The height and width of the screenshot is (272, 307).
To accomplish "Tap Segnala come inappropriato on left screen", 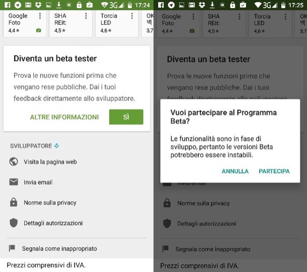I will click(x=59, y=248).
